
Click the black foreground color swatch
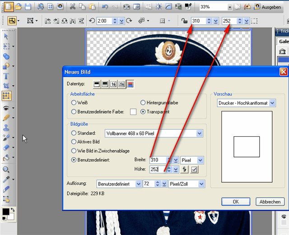(x=6, y=212)
